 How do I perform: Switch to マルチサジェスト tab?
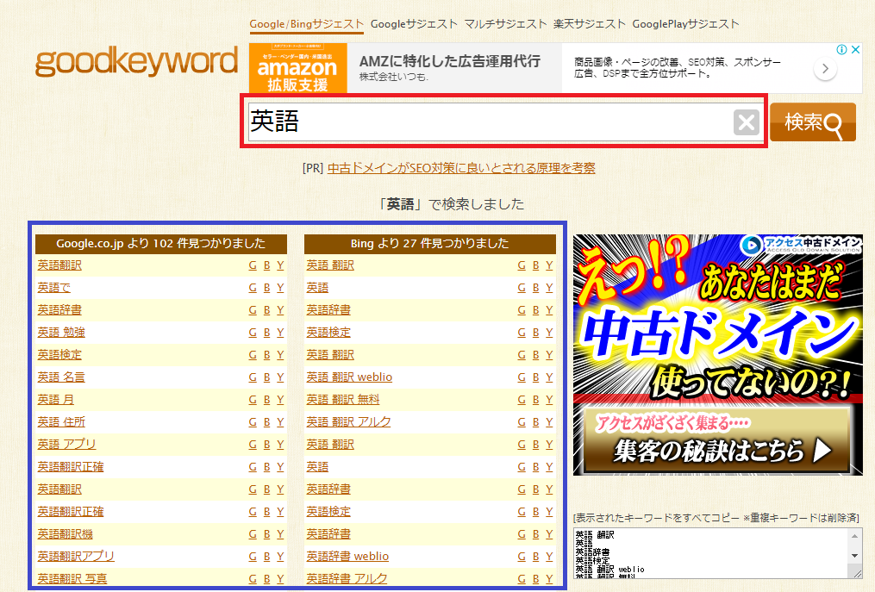coord(505,24)
